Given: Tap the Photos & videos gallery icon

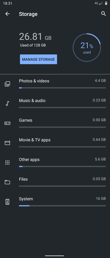Looking at the screenshot, I should coord(7,84).
